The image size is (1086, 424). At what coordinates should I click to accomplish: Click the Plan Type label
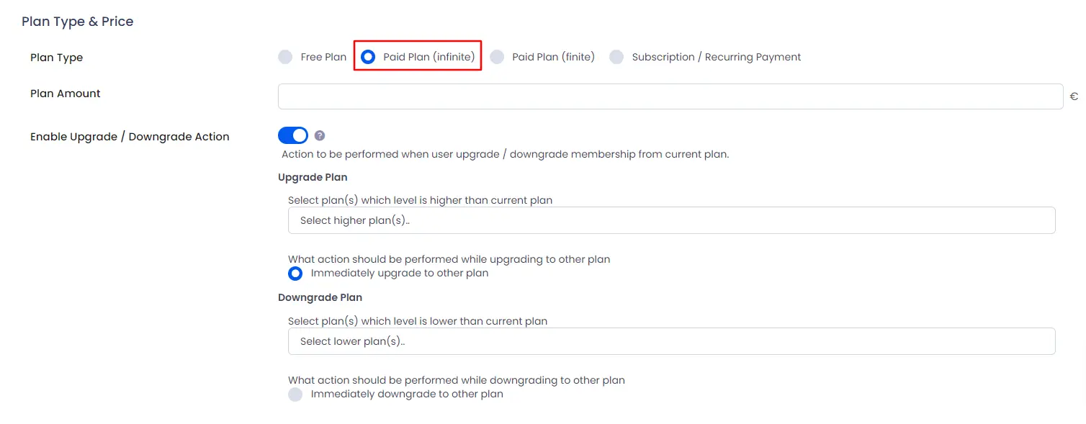point(56,58)
